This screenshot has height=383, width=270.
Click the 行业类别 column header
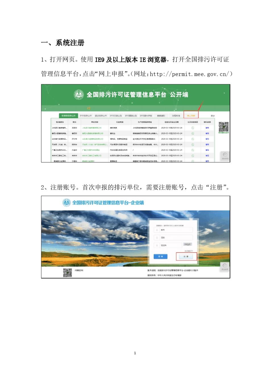120,122
